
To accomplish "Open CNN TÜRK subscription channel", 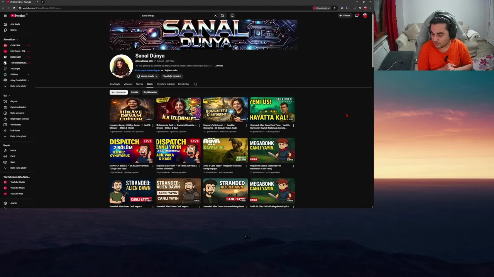I will [15, 45].
